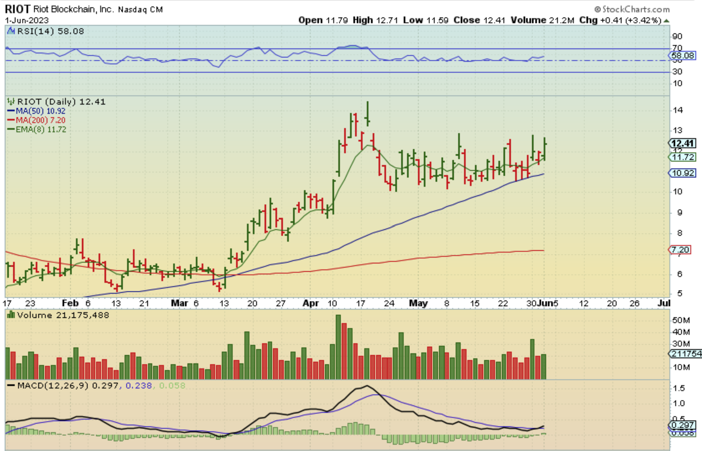Click the green EMA(8) legend line marker

(11, 129)
